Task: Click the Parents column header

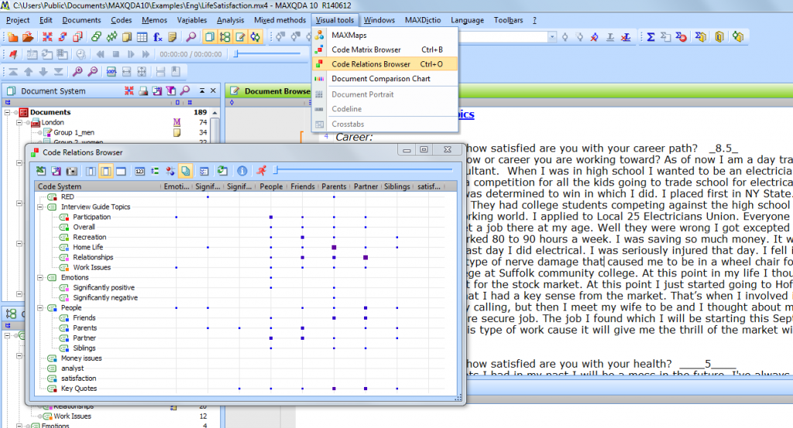Action: (x=334, y=187)
